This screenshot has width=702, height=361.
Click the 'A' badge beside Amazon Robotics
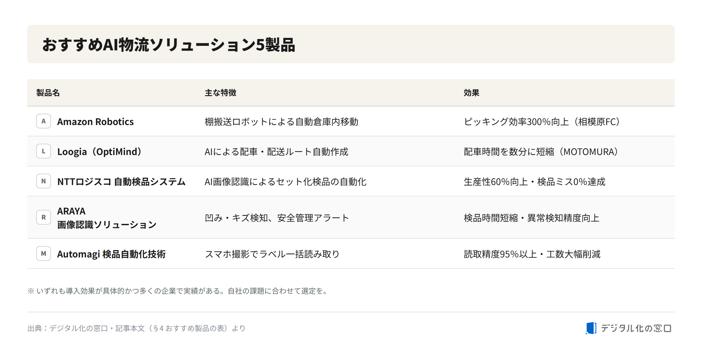(x=44, y=121)
